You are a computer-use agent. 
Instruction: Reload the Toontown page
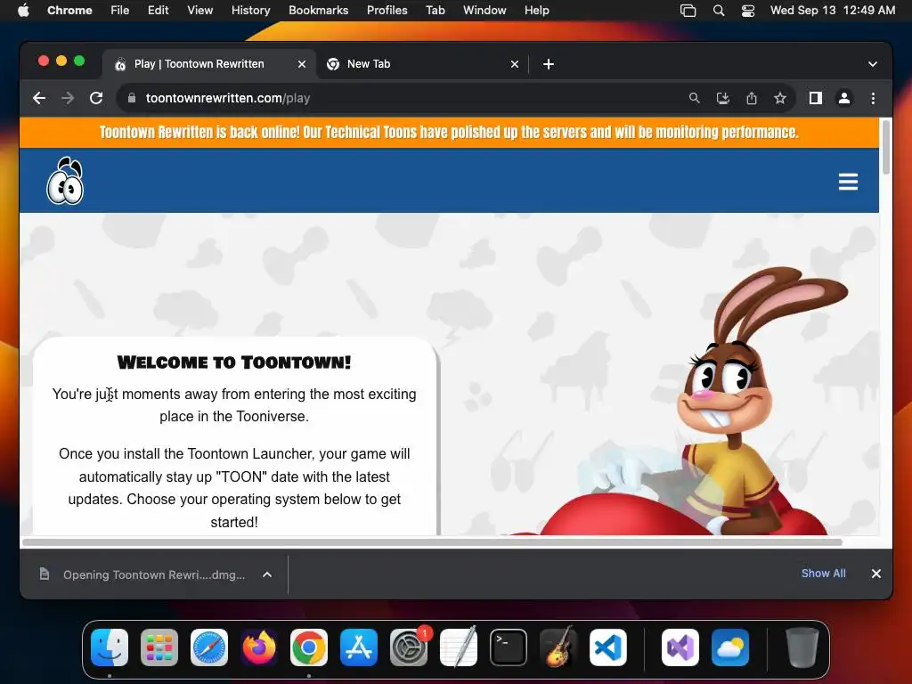[x=96, y=98]
